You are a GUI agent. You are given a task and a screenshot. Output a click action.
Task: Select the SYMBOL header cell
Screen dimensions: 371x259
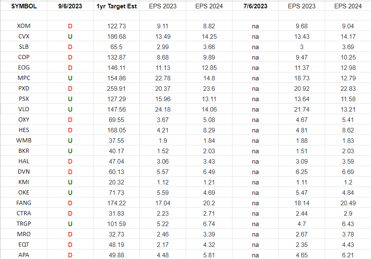click(24, 6)
